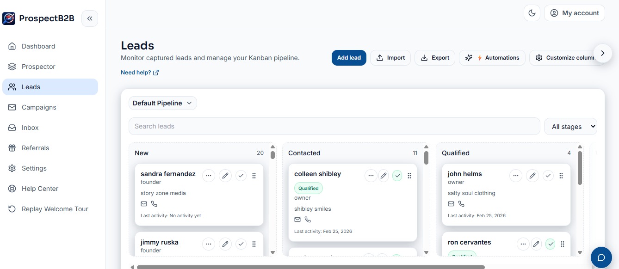619x269 pixels.
Task: Collapse the sidebar with double-chevron button
Action: [x=90, y=18]
